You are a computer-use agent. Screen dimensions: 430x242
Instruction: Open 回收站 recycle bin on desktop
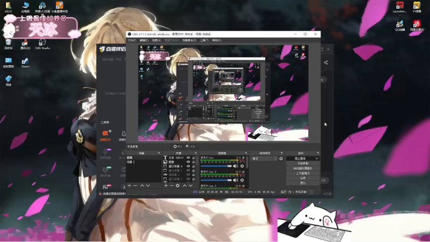(8, 44)
